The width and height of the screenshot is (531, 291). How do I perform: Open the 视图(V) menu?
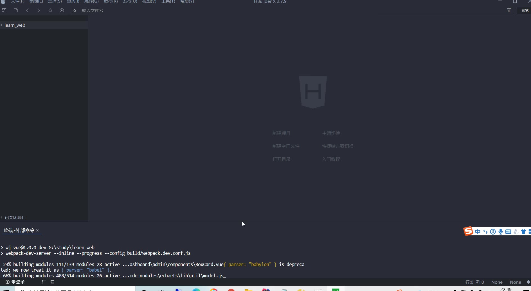coord(149,1)
